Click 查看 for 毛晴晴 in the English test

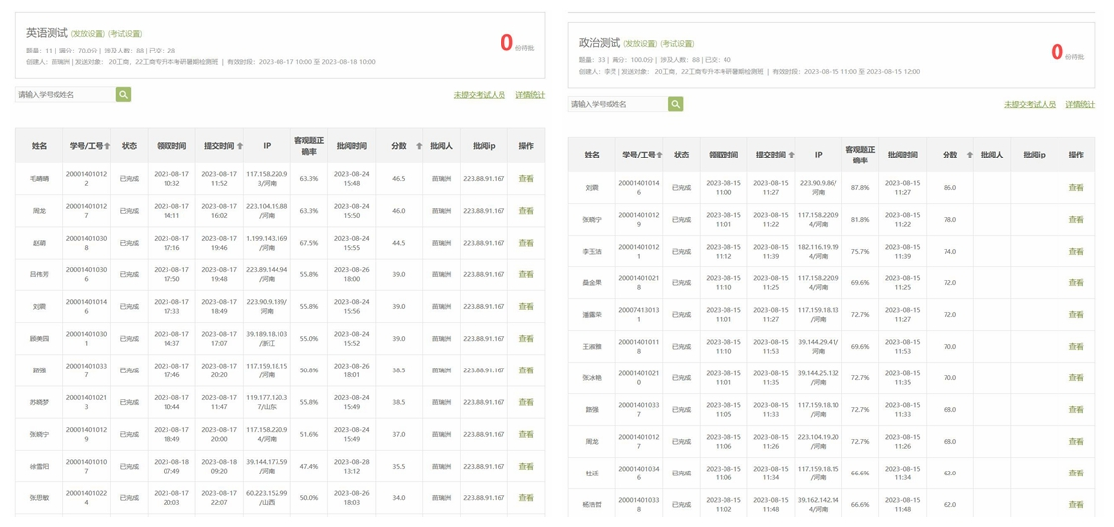526,179
